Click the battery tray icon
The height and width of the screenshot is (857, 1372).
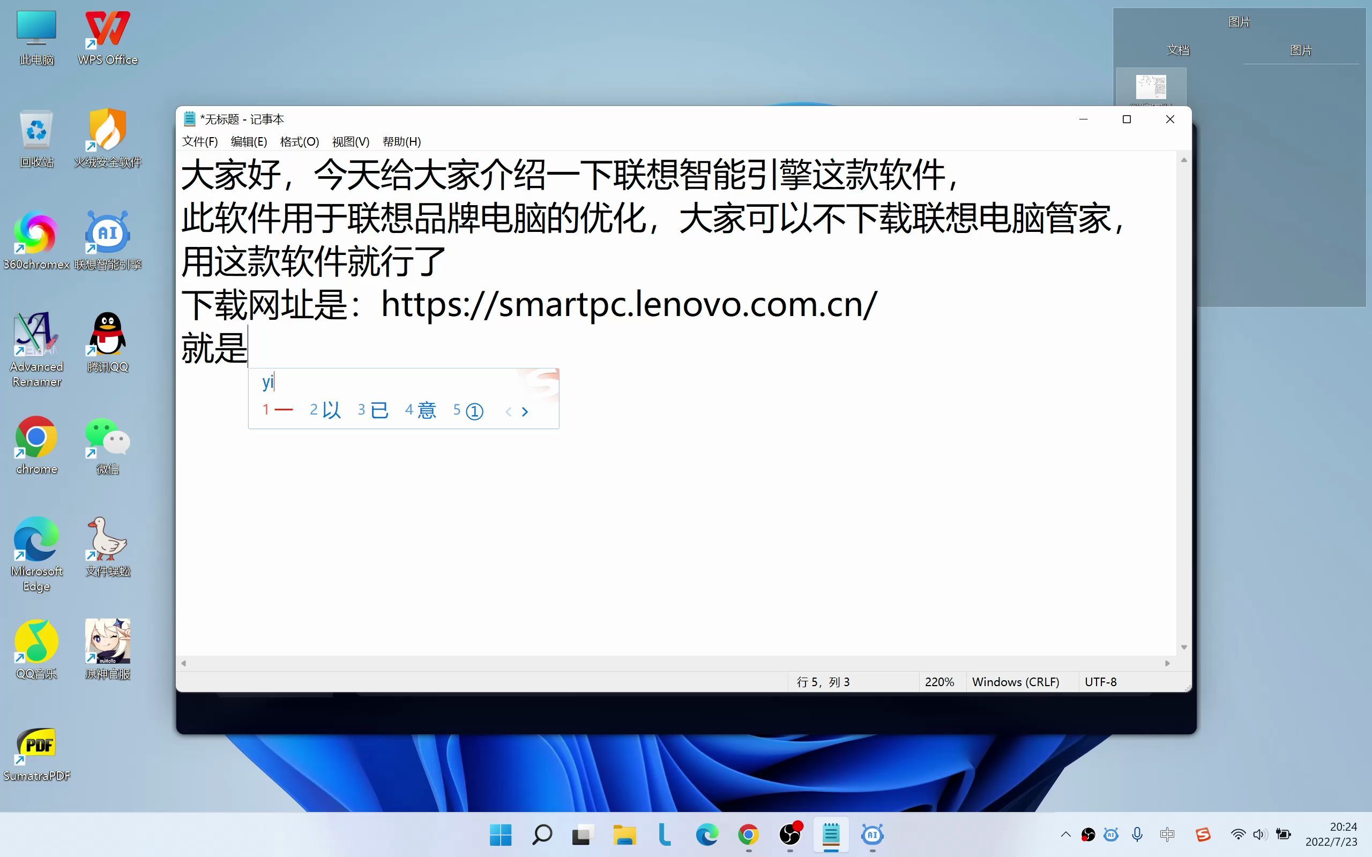click(x=1284, y=835)
